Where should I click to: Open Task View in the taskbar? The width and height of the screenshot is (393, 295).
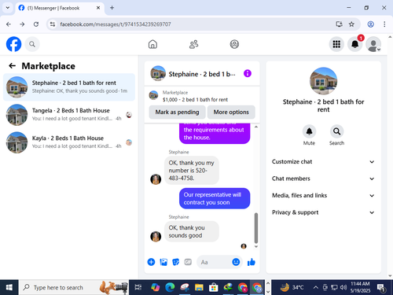[138, 287]
